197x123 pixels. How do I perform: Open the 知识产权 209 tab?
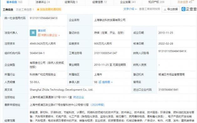[156, 2]
